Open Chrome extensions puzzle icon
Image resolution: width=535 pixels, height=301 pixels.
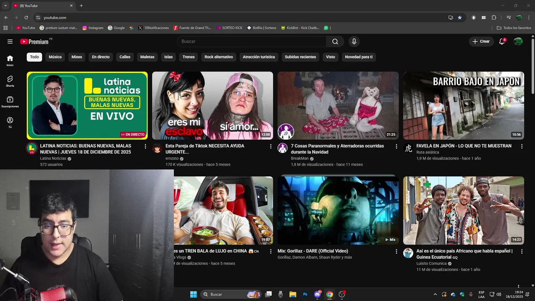(x=494, y=18)
